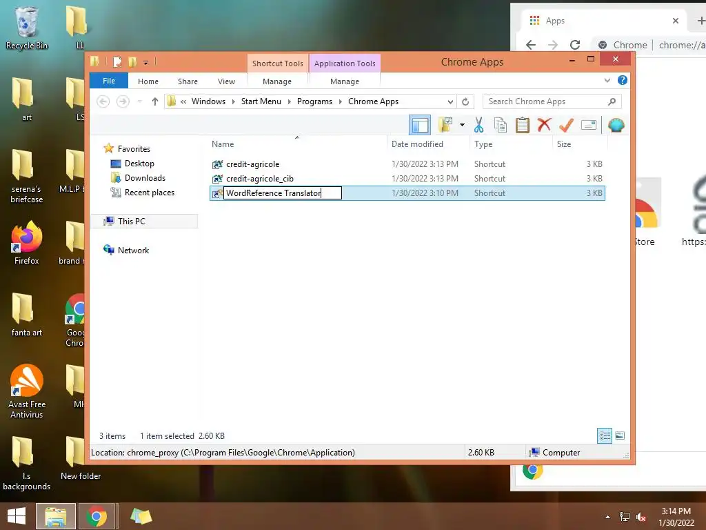This screenshot has width=706, height=530.
Task: Click the Explorer Help question mark icon
Action: click(623, 80)
